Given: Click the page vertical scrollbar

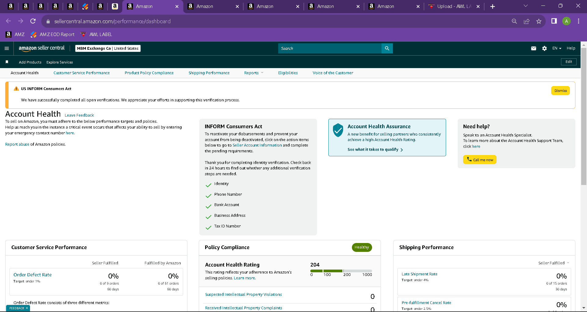Looking at the screenshot, I should (x=584, y=116).
